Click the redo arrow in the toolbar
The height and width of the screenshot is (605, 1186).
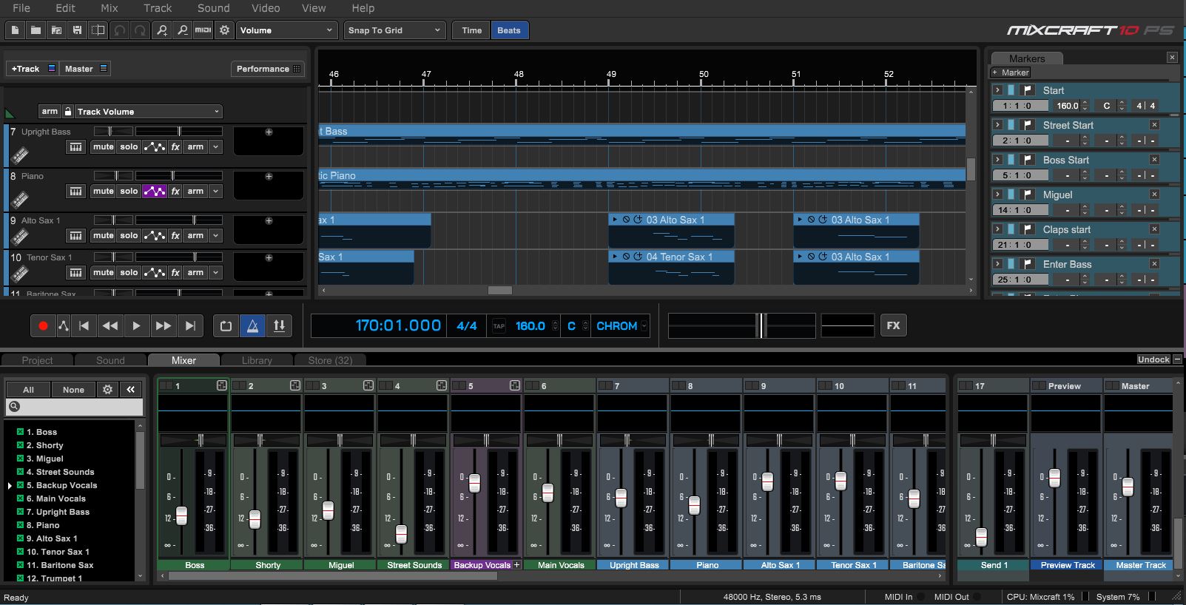click(x=140, y=30)
